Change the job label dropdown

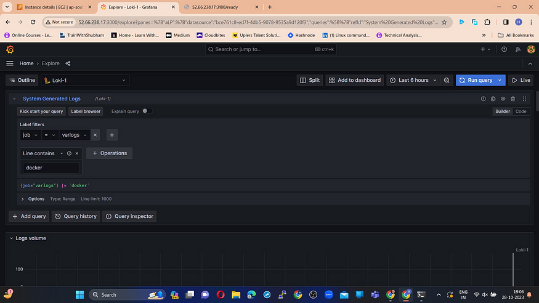click(30, 135)
